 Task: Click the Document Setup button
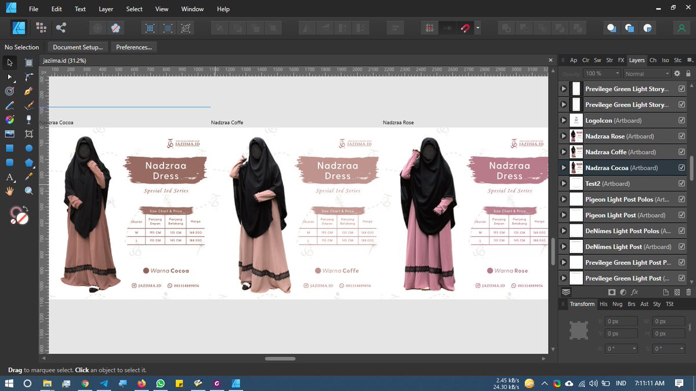click(x=78, y=47)
